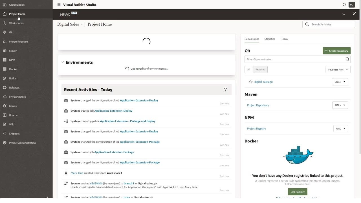Open the Favorites First sort dropdown

(x=338, y=69)
